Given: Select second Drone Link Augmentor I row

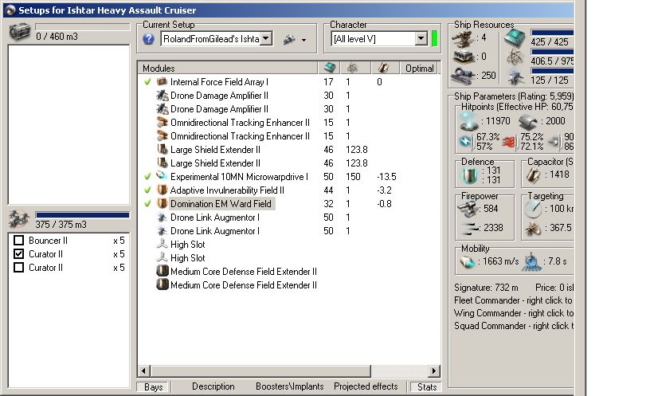Looking at the screenshot, I should tap(289, 230).
